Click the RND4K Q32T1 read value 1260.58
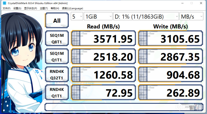This screenshot has height=114, width=207. click(x=103, y=74)
